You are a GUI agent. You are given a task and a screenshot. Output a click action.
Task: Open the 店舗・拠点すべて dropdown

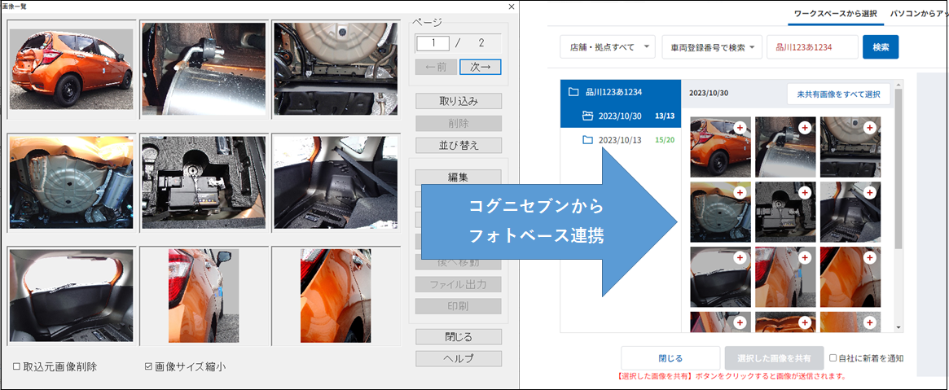click(x=608, y=47)
